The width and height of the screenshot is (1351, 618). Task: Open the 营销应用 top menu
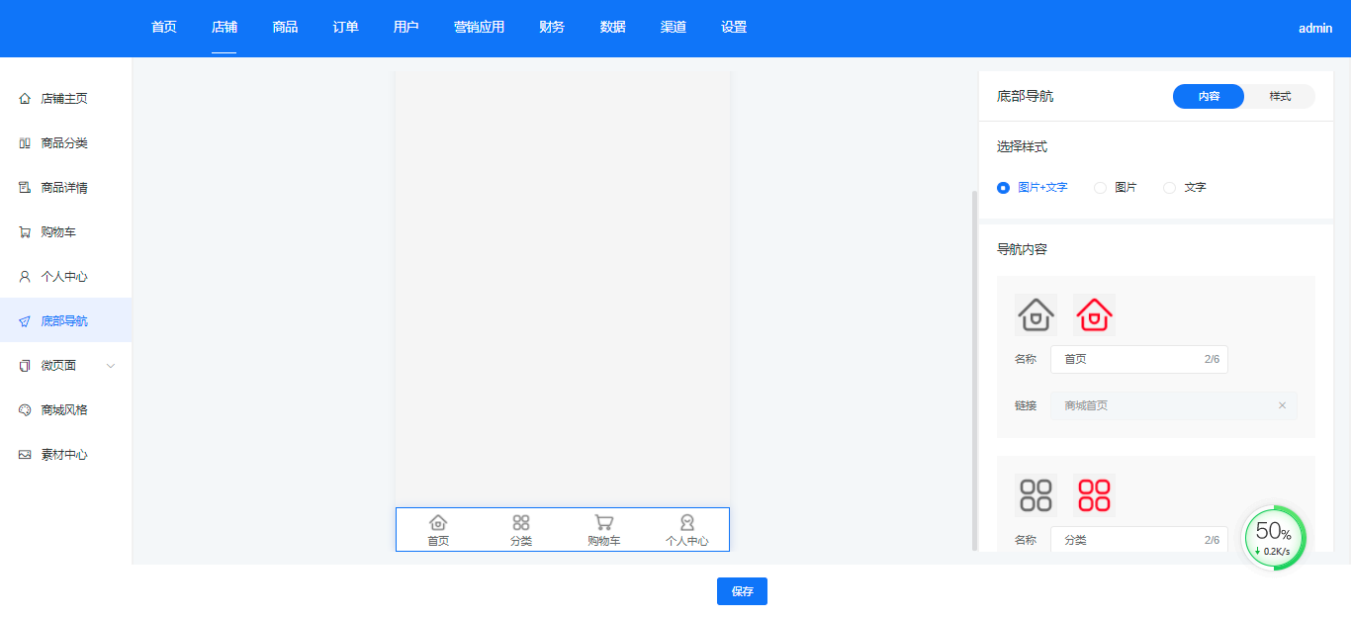coord(479,28)
